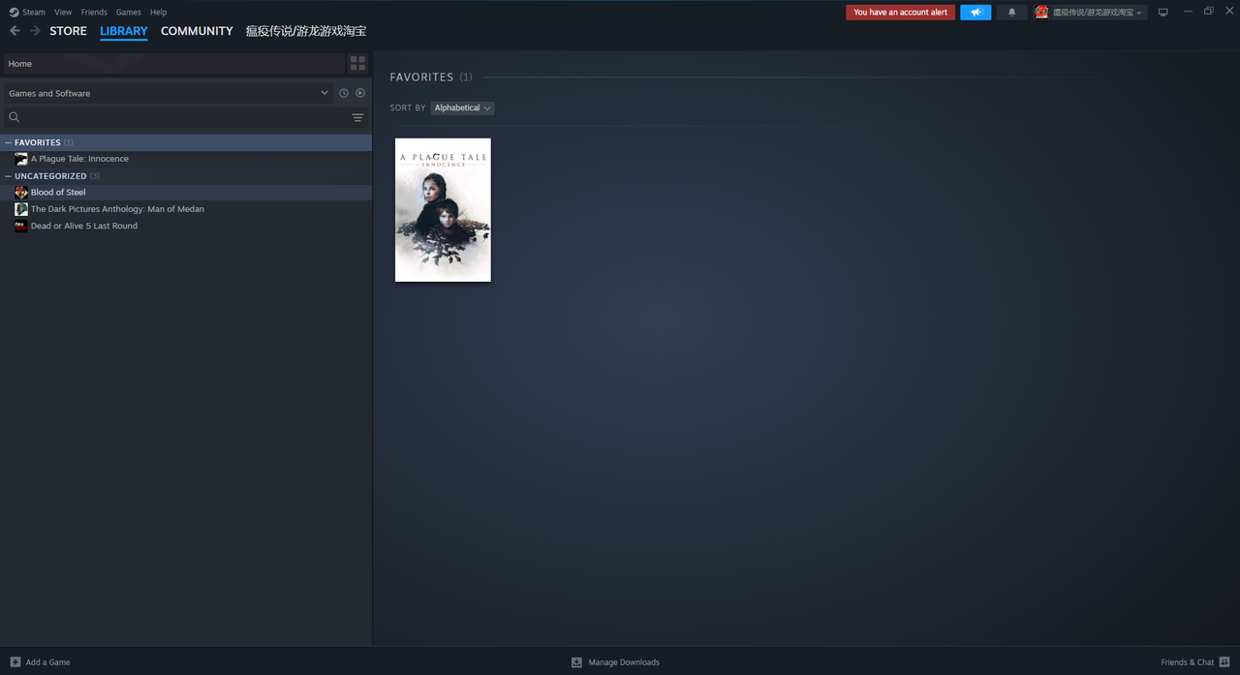Expand the account name dropdown
Viewport: 1240px width, 675px height.
click(1098, 13)
